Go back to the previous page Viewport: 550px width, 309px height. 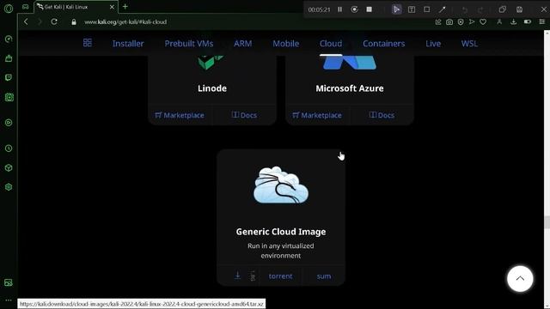26,21
